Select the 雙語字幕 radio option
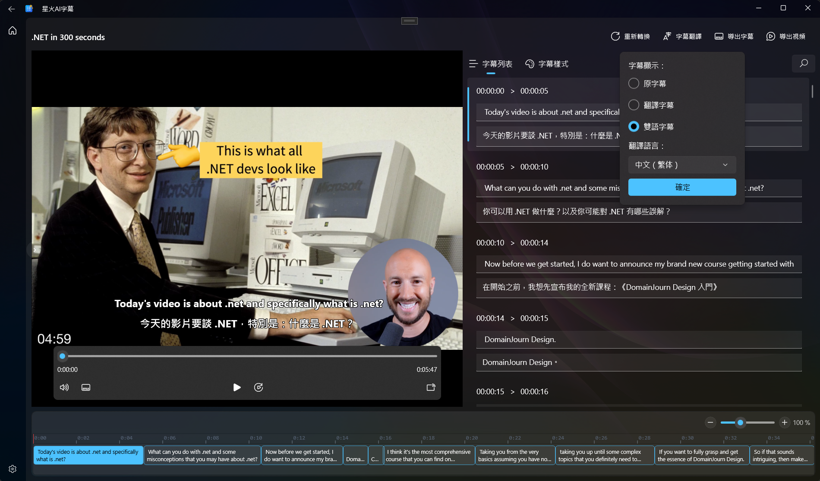The height and width of the screenshot is (481, 820). pos(634,126)
